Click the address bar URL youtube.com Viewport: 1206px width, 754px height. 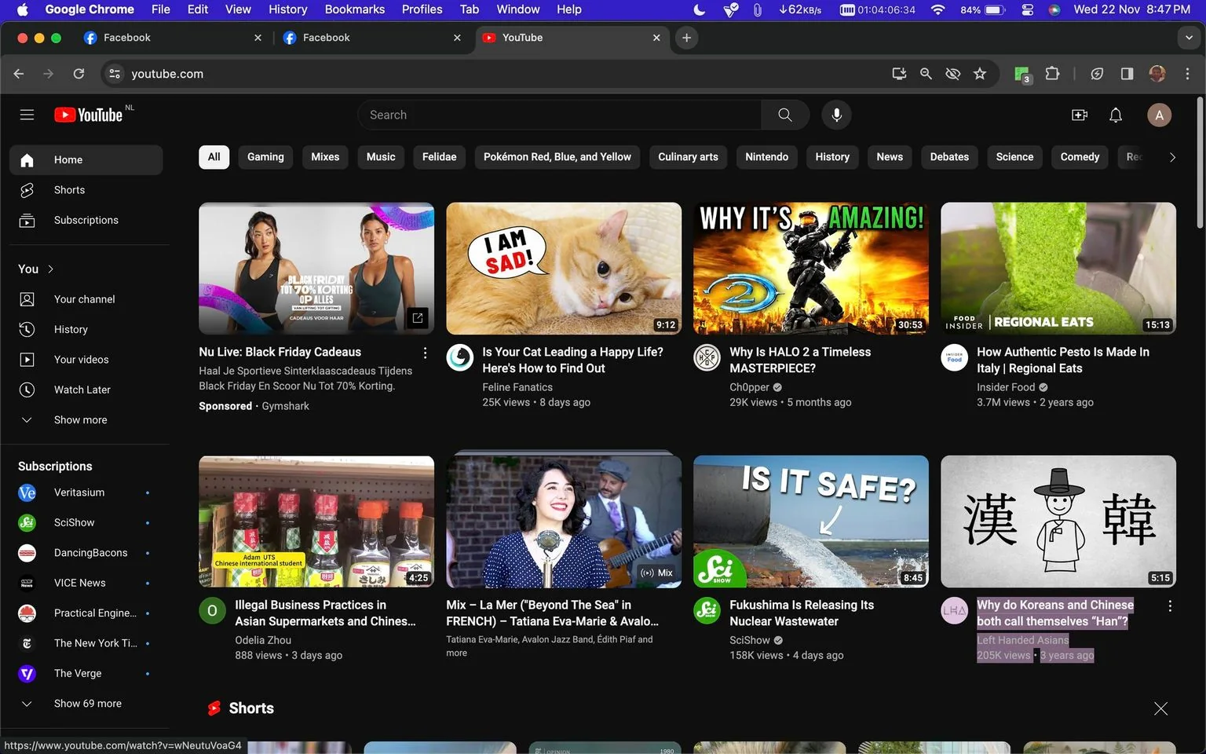(167, 73)
